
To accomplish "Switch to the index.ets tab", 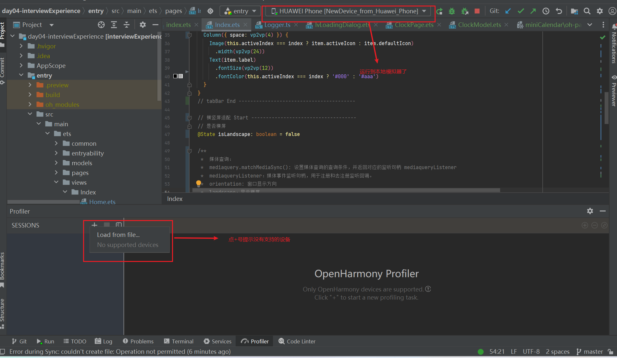I will coord(179,25).
